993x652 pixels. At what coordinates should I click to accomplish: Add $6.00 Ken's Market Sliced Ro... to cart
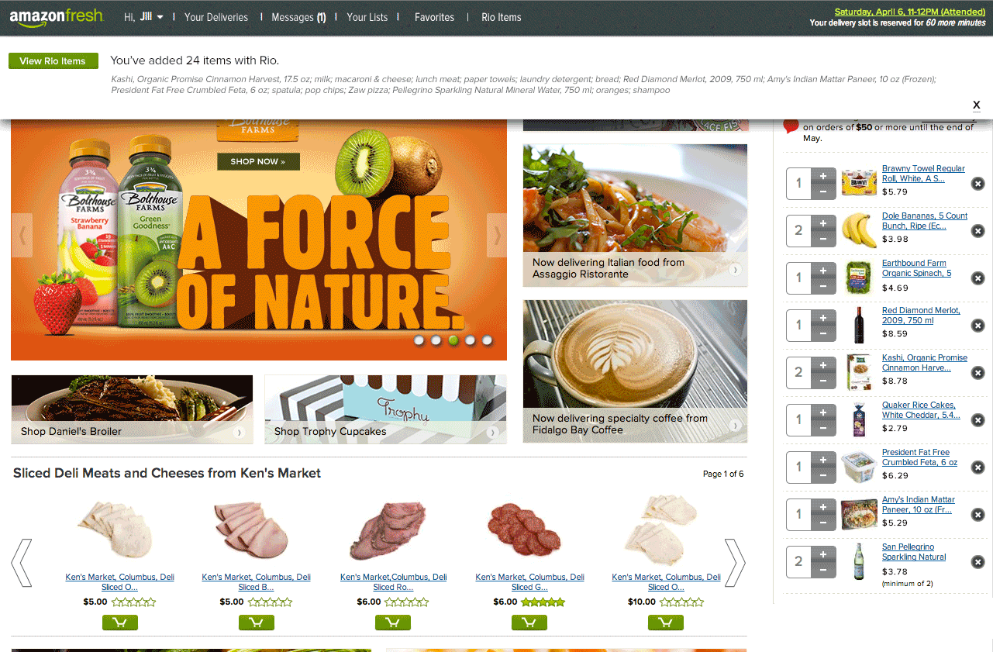pyautogui.click(x=392, y=623)
